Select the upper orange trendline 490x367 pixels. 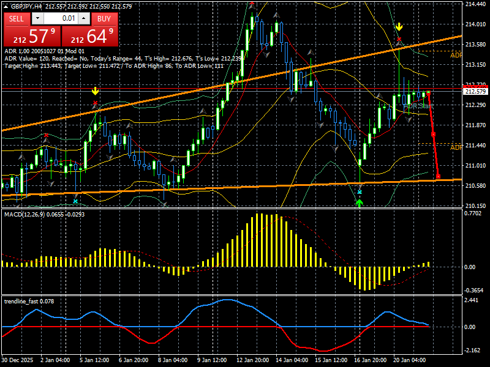click(232, 83)
